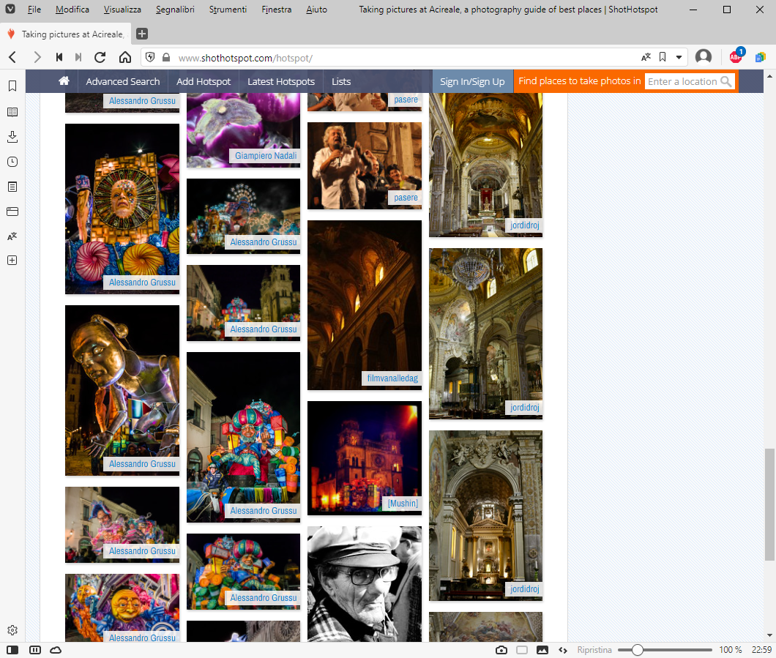Open the Reading List side panel
The width and height of the screenshot is (776, 658).
(x=12, y=112)
